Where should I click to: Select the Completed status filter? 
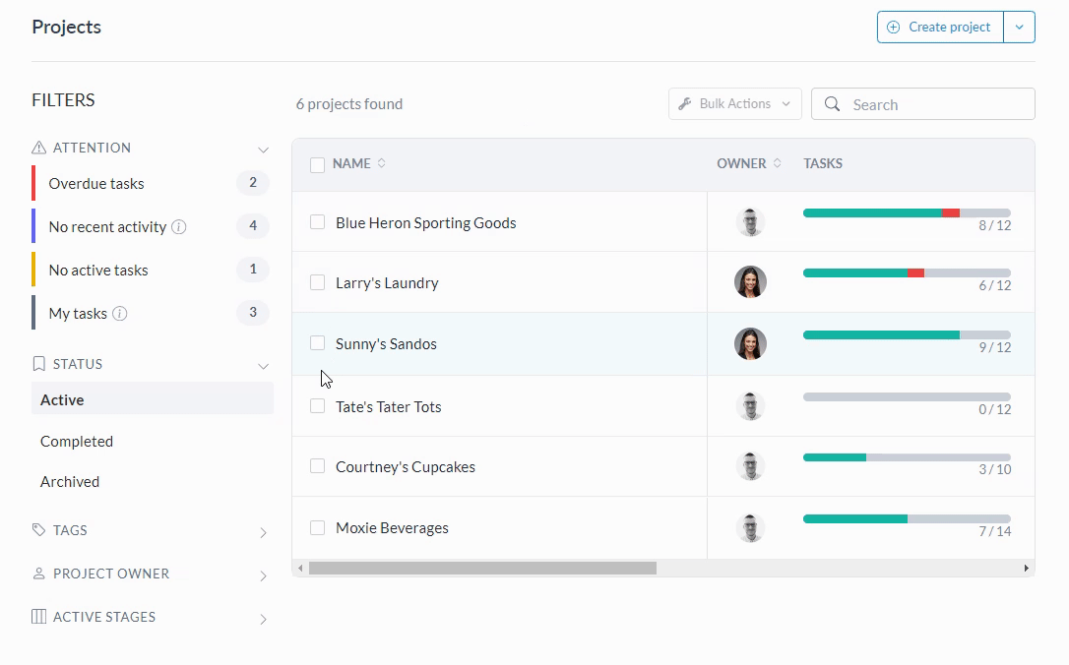coord(77,442)
